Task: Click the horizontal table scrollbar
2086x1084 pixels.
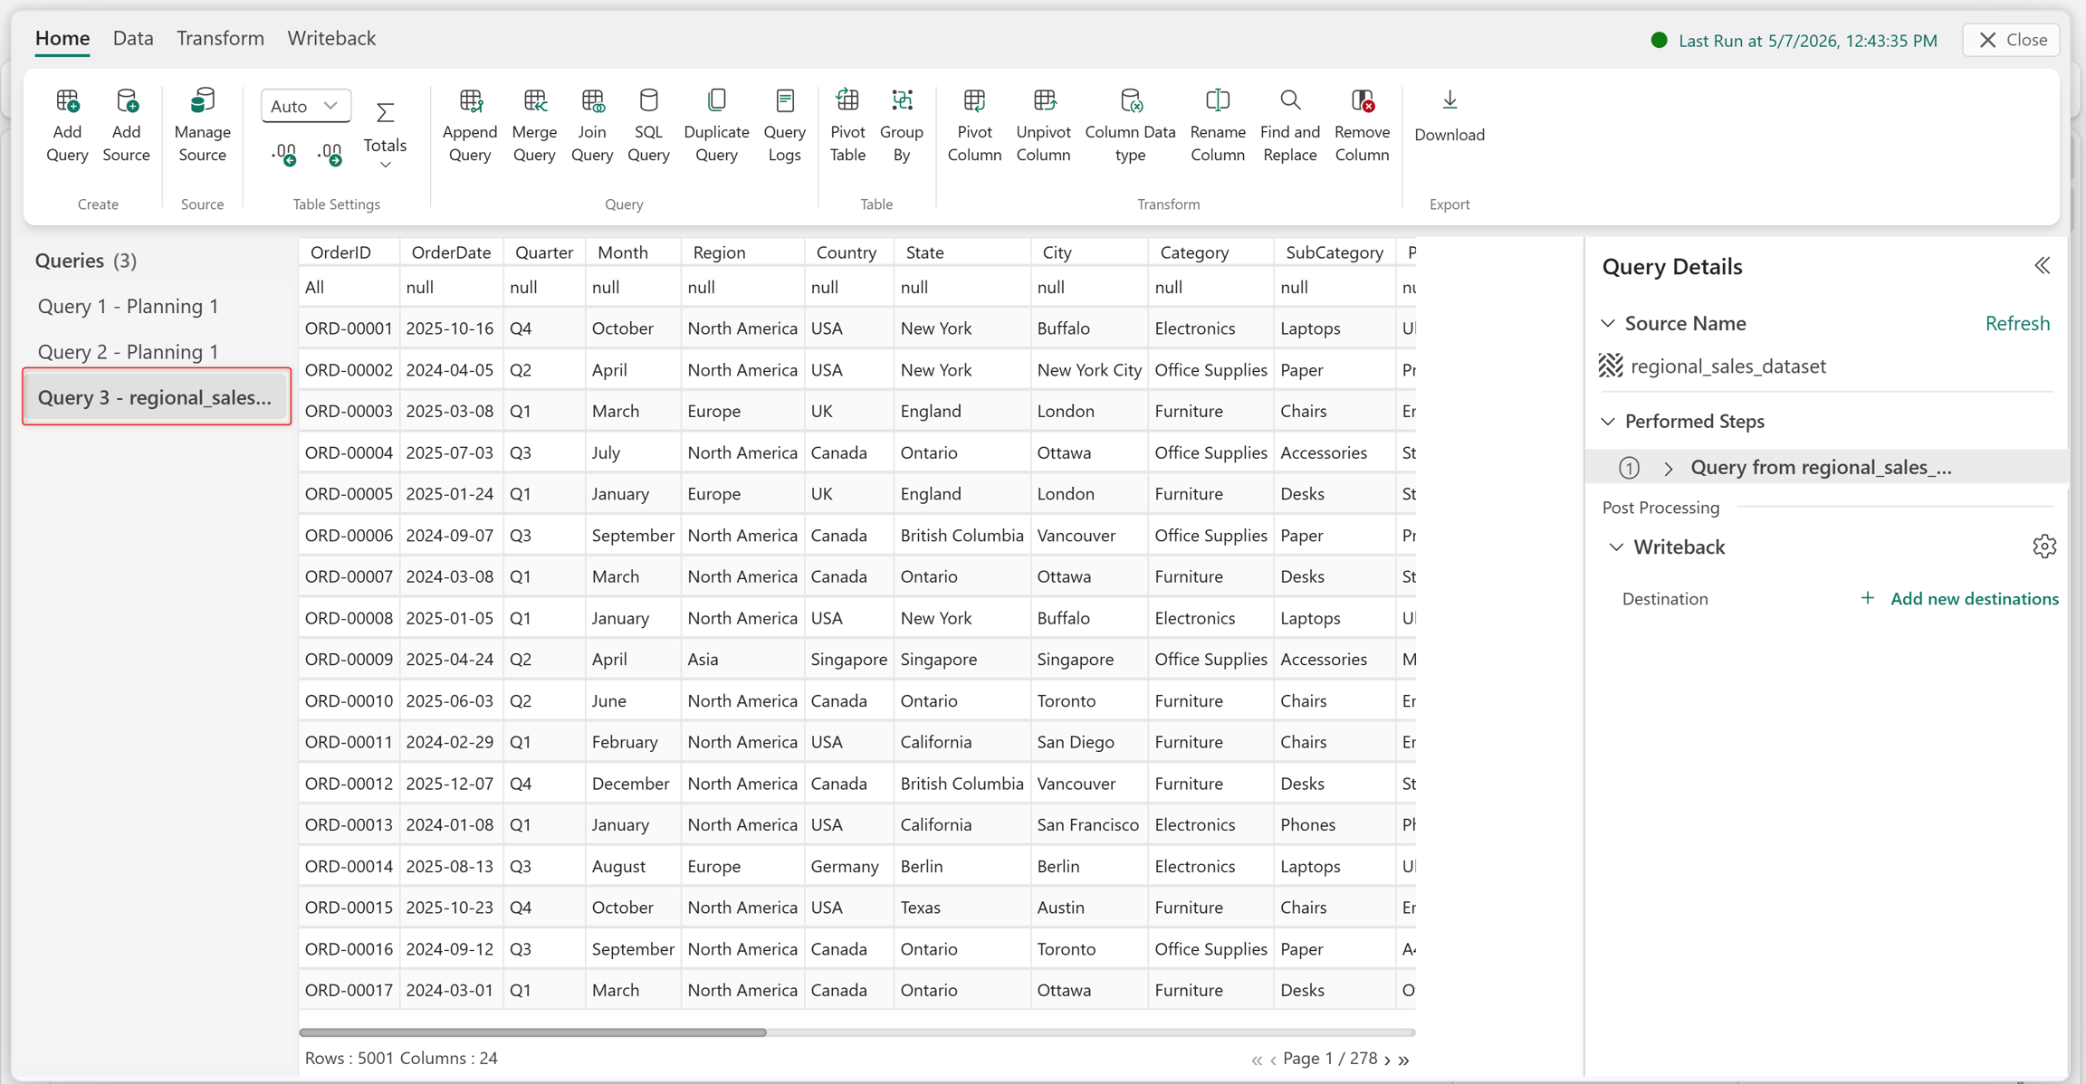Action: [x=532, y=1032]
